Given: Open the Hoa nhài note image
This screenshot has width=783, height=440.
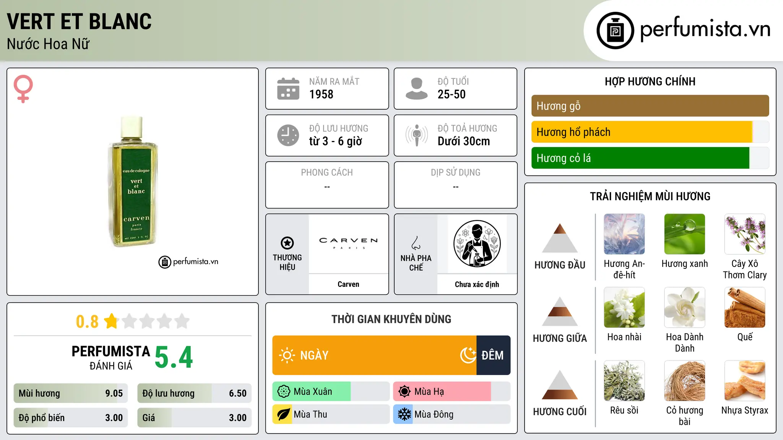Looking at the screenshot, I should 624,307.
